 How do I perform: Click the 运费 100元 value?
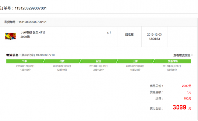[188, 98]
